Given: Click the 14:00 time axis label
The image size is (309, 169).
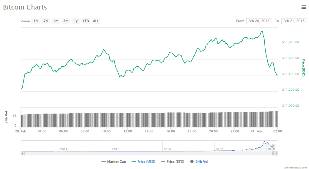Looking at the screenshot, I should pyautogui.click(x=149, y=131).
